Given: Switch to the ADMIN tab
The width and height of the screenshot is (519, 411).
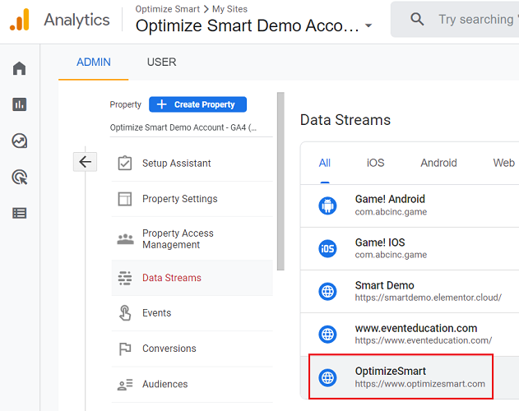Looking at the screenshot, I should 94,62.
